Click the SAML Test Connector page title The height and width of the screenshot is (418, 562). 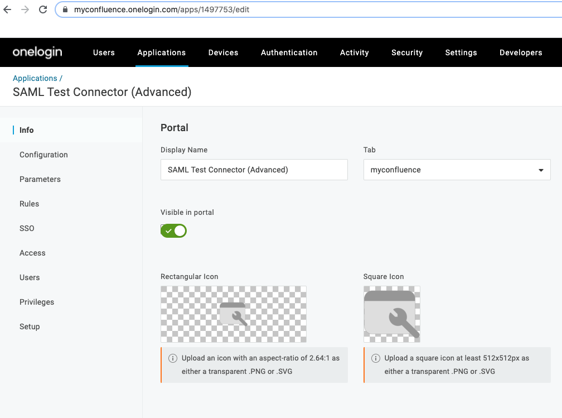(x=102, y=92)
